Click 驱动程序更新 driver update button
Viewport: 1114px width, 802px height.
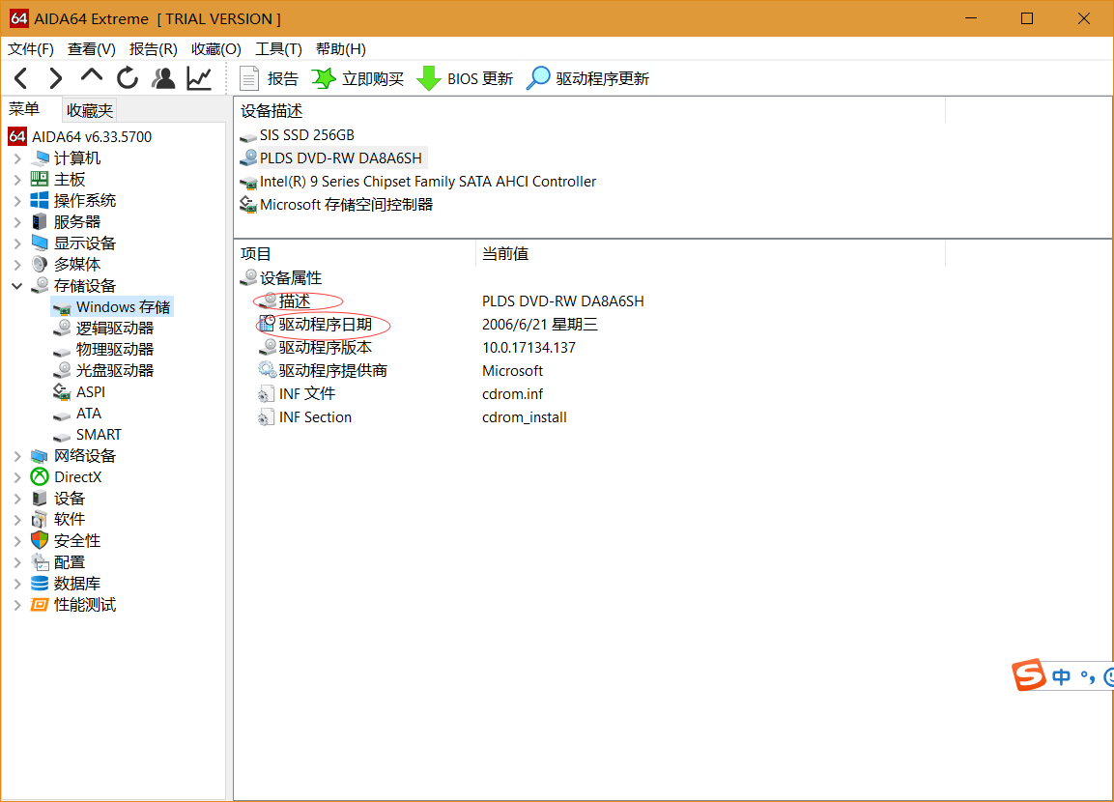tap(587, 79)
